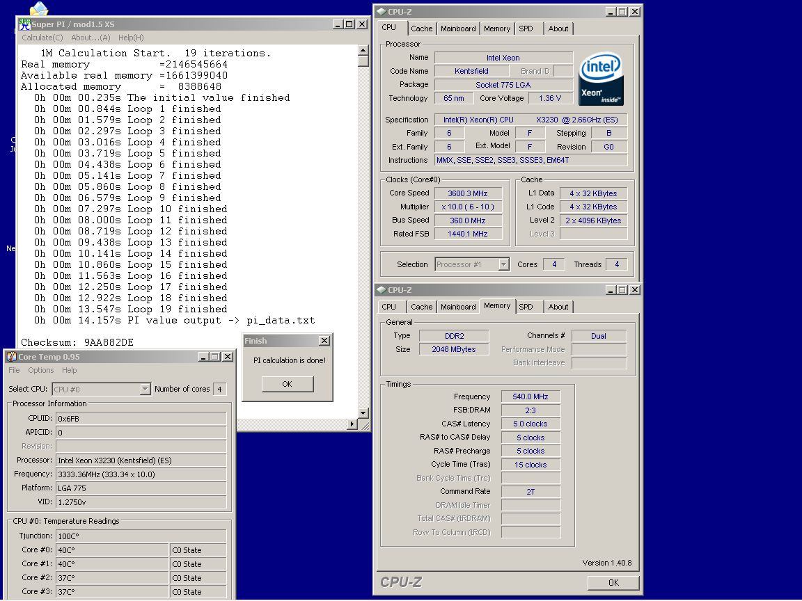This screenshot has width=802, height=601.
Task: Click the Tjunction field '100C°'
Action: pyautogui.click(x=141, y=536)
